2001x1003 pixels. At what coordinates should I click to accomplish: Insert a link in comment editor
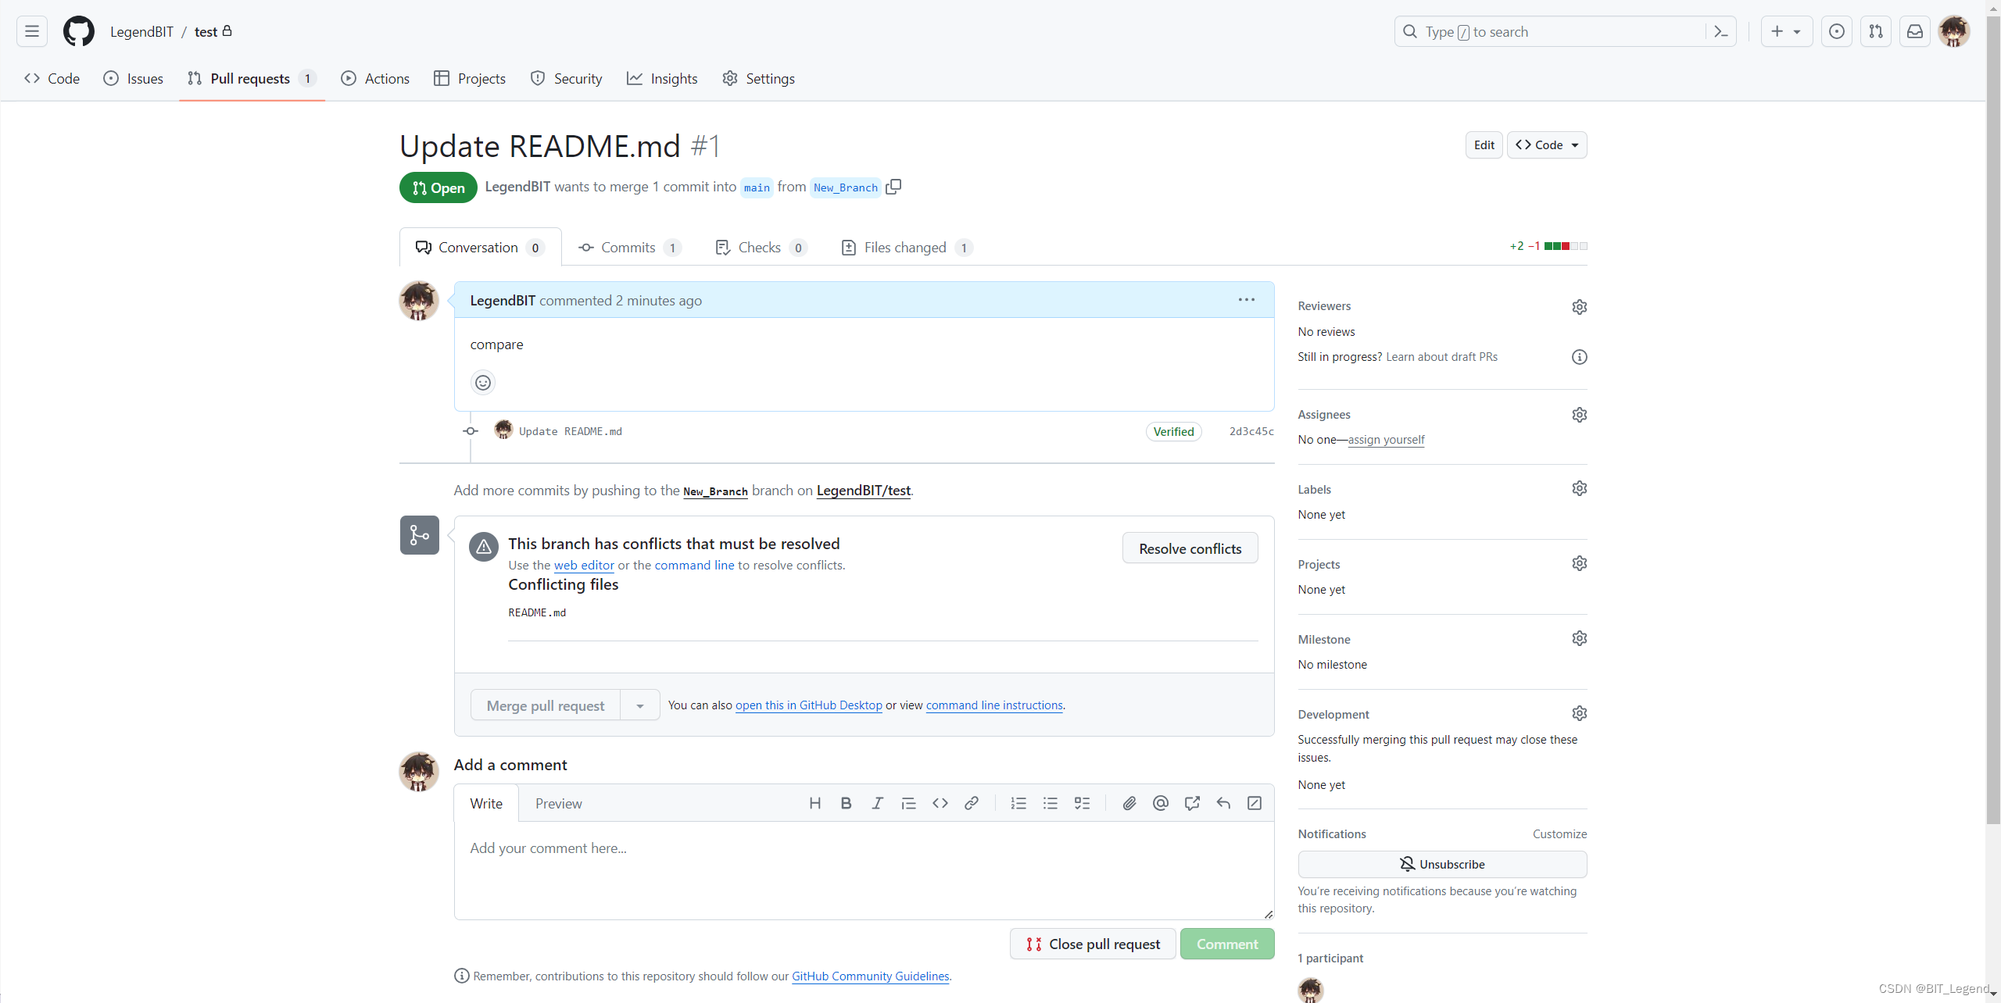(x=972, y=803)
